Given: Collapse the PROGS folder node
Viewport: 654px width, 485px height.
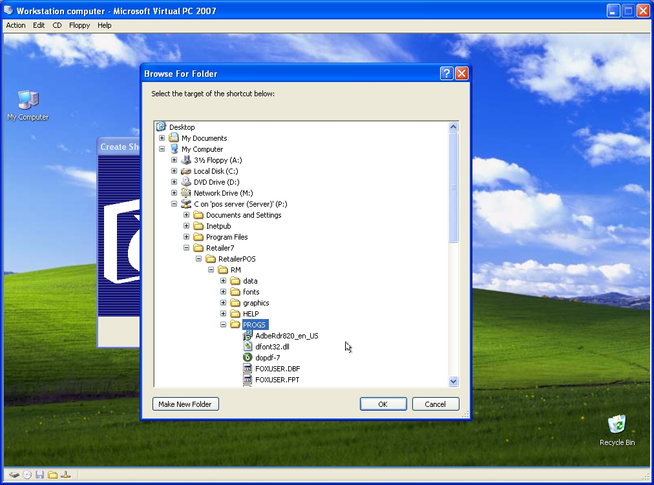Looking at the screenshot, I should click(224, 325).
